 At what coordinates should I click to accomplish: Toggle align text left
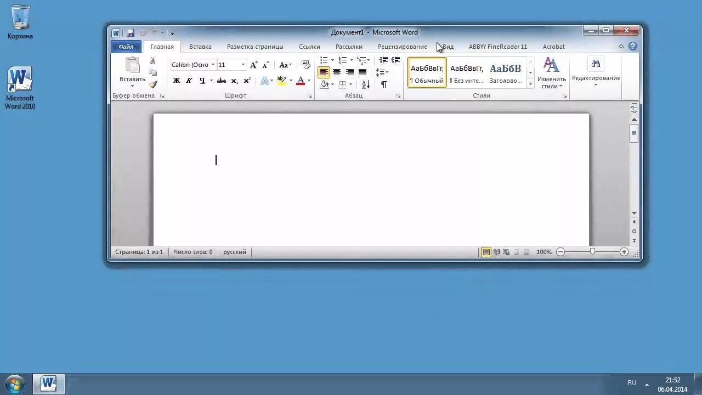(x=324, y=72)
